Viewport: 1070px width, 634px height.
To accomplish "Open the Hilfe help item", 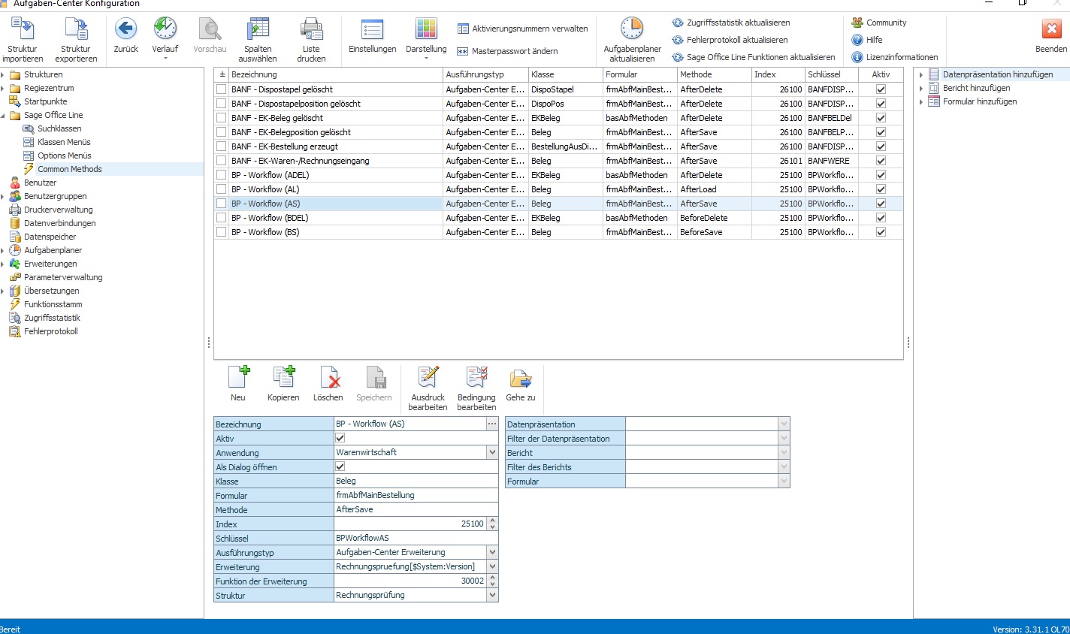I will [x=867, y=40].
